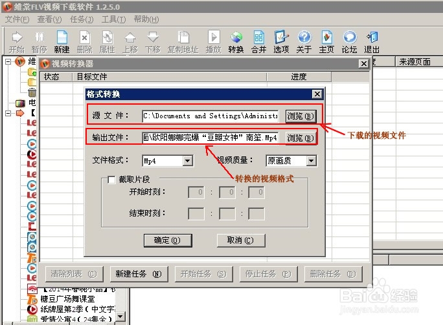This screenshot has height=325, width=443.
Task: Click the 结束时刻 hours field
Action: coord(196,214)
